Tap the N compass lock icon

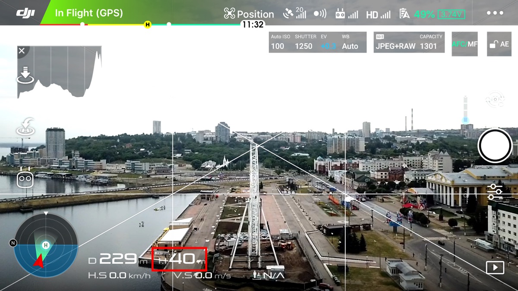(x=13, y=243)
